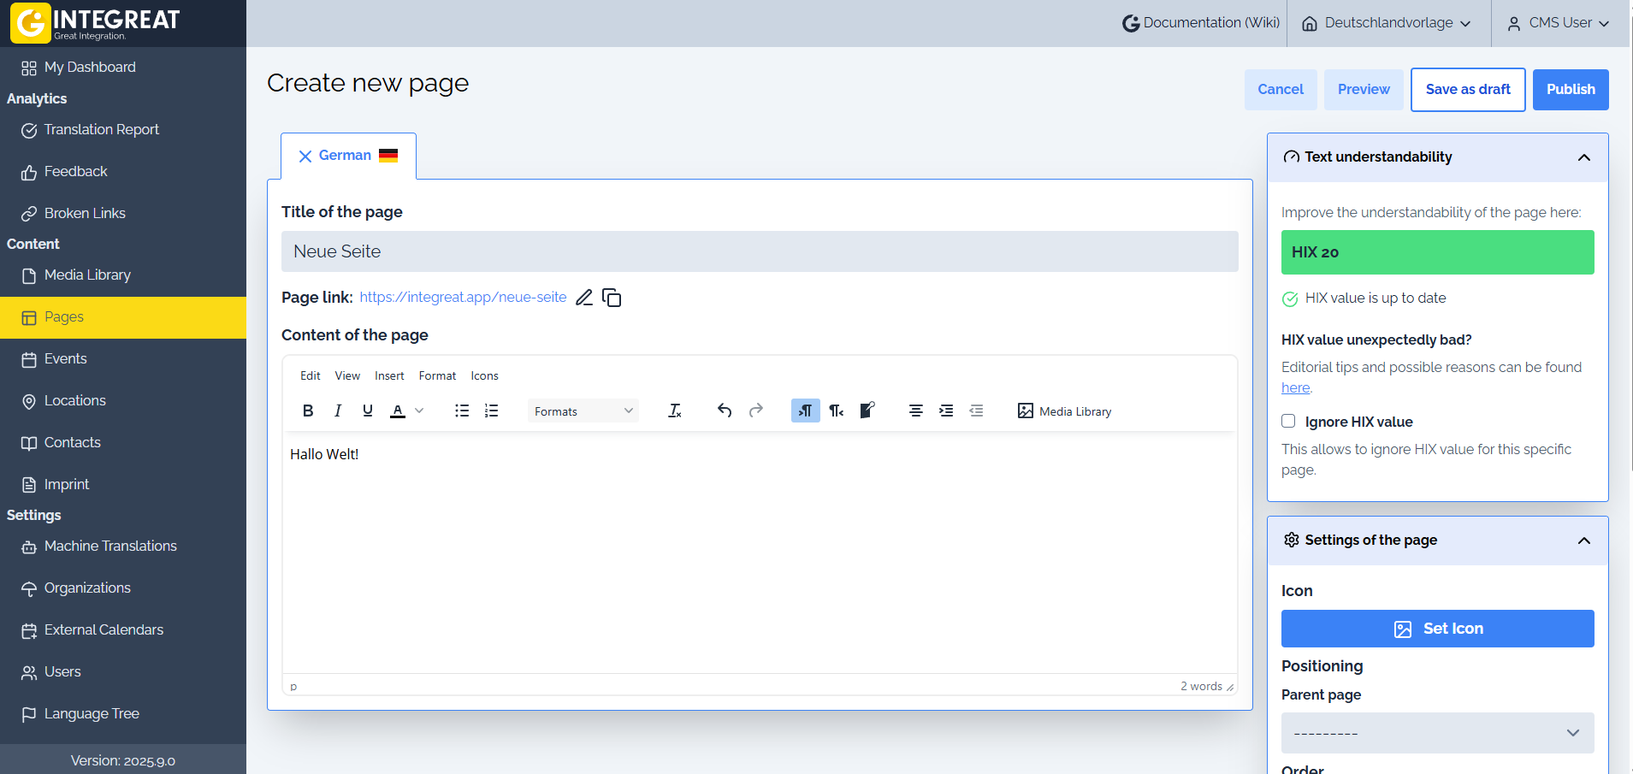Screen dimensions: 1633x774
Task: Select the German language tab
Action: (x=348, y=156)
